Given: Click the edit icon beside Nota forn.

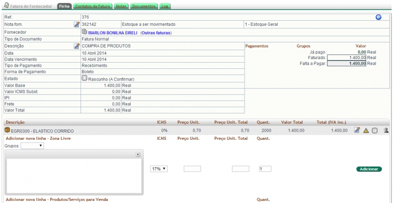Looking at the screenshot, I should (77, 24).
